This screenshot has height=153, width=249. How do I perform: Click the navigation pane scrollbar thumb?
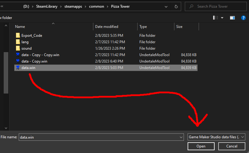point(6,73)
